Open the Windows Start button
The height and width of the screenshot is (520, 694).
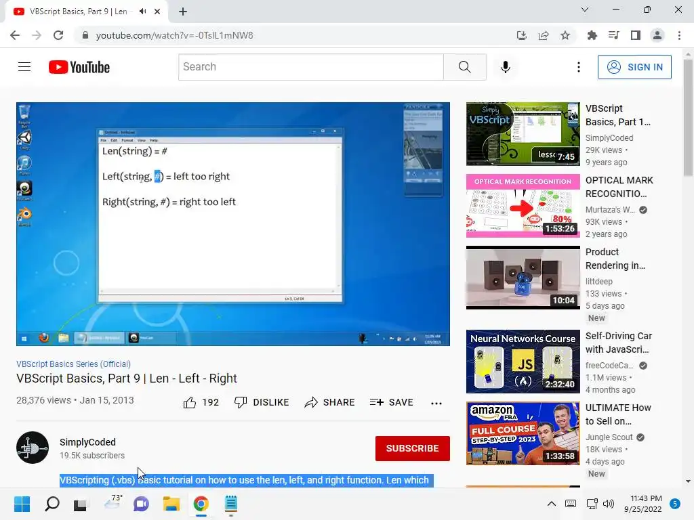[x=22, y=504]
